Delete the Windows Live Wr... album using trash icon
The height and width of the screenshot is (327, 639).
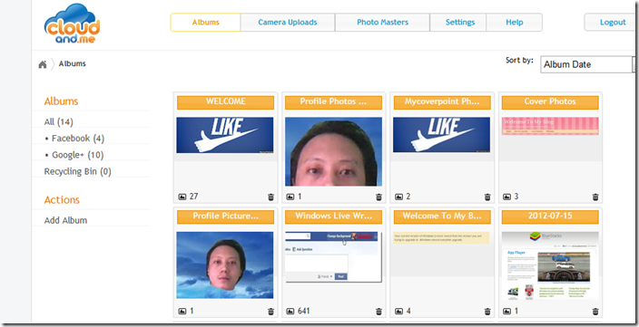tap(378, 312)
